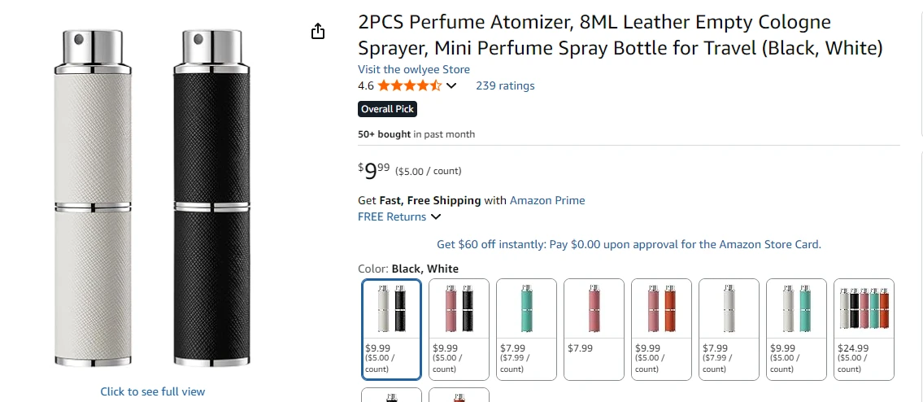Click to see full view link
923x402 pixels.
click(x=153, y=391)
